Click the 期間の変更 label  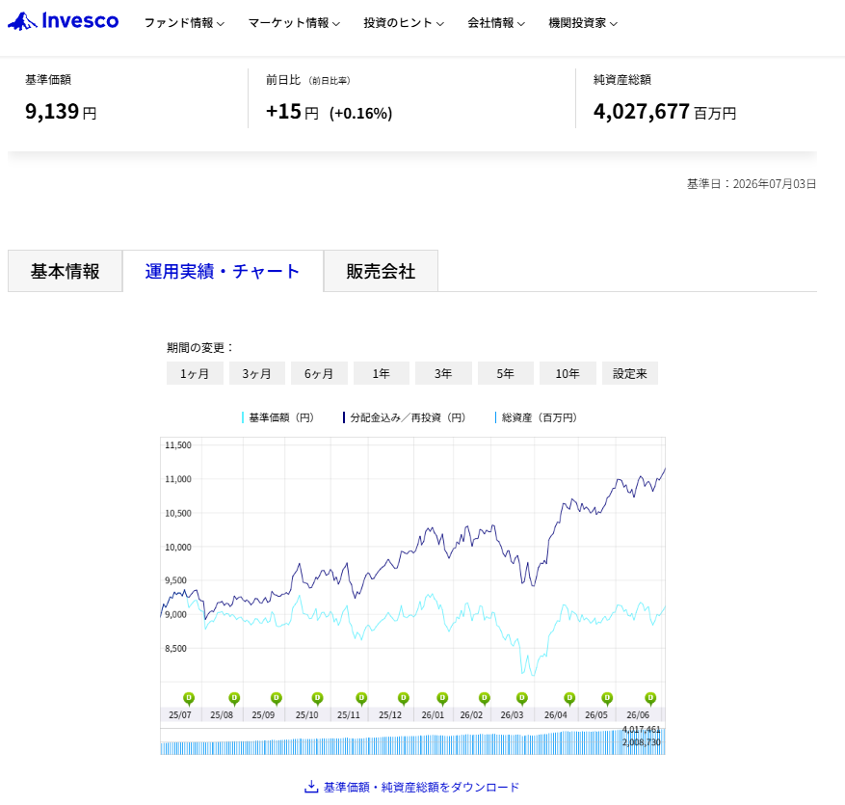coord(199,347)
